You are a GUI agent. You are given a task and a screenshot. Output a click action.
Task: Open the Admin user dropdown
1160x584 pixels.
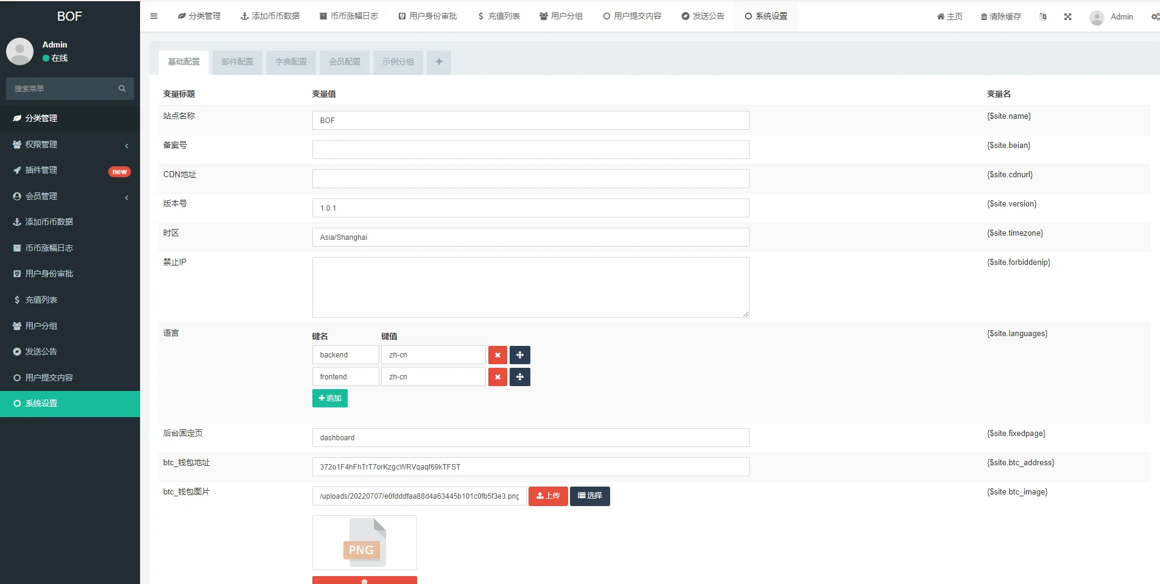point(1112,17)
